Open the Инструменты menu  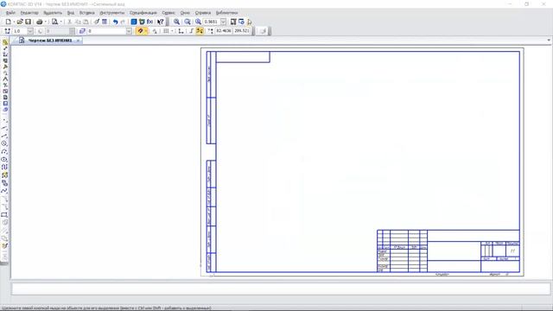[112, 13]
